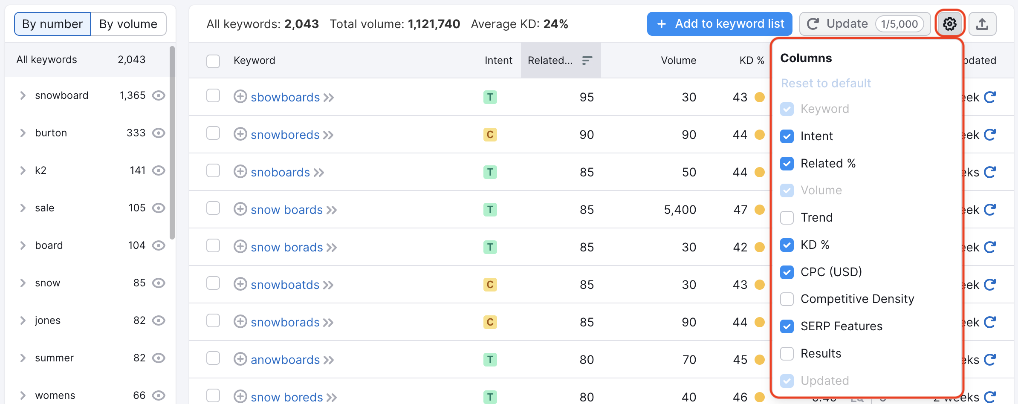Check the Competitive Density column option
This screenshot has width=1018, height=404.
787,299
